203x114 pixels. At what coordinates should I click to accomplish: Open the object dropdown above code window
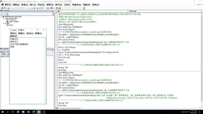click(x=127, y=11)
